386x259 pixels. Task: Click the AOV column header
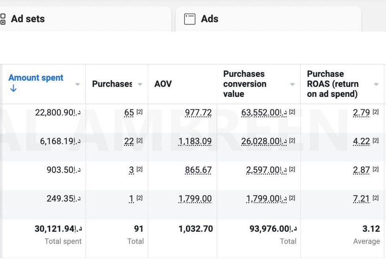click(163, 84)
